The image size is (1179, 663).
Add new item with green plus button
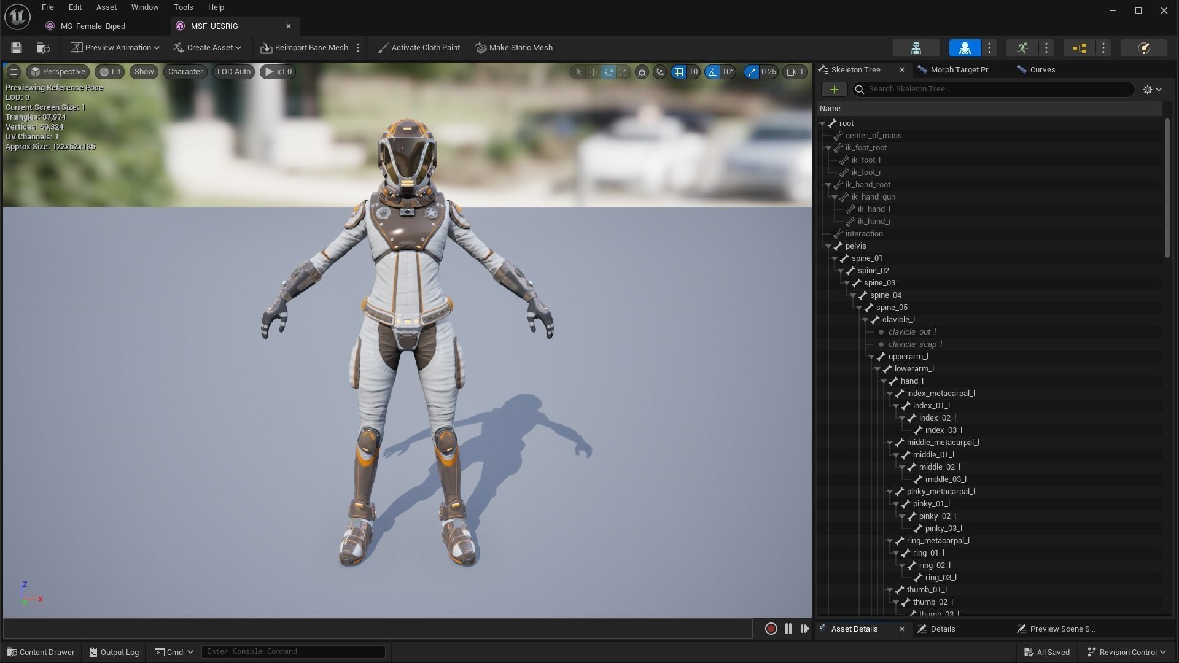click(834, 90)
